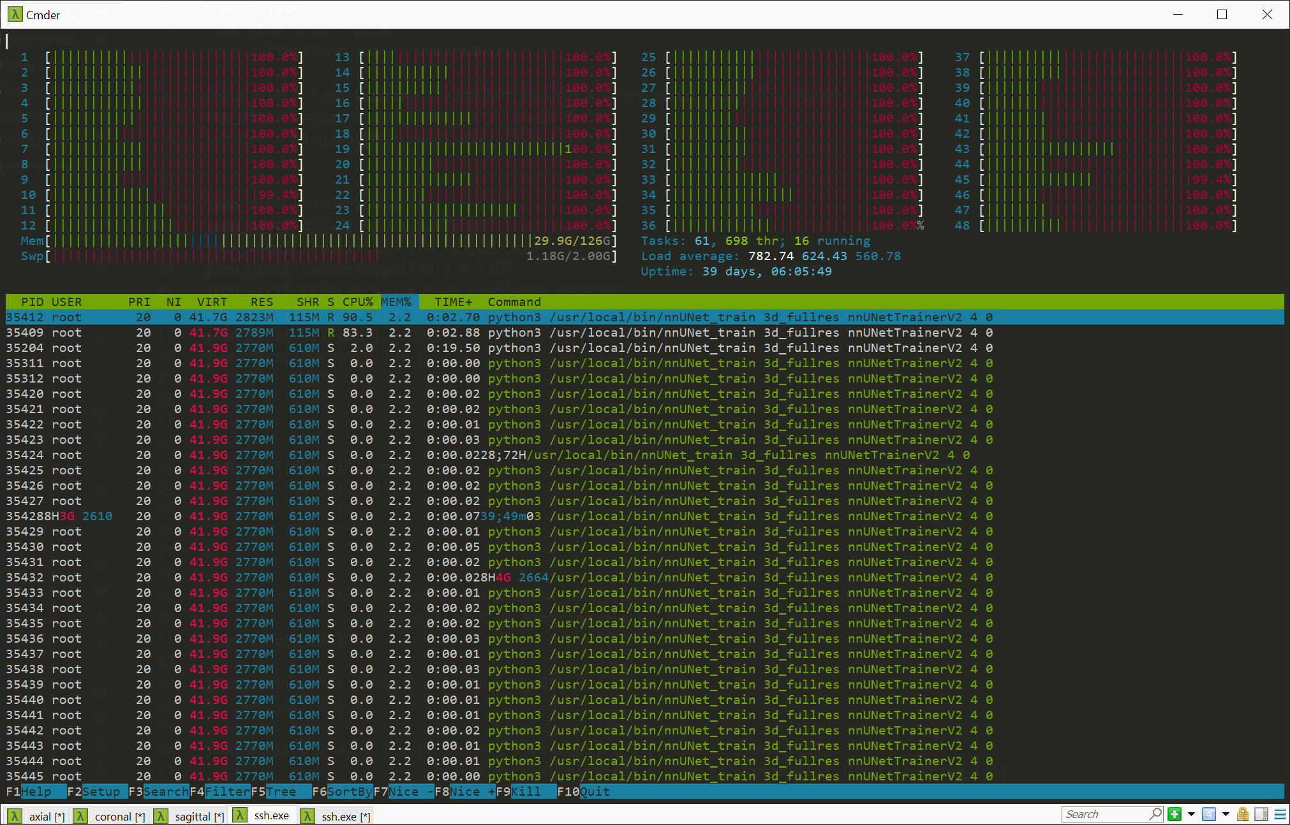
Task: Click the blue '4' console icon in status bar
Action: click(x=1210, y=814)
